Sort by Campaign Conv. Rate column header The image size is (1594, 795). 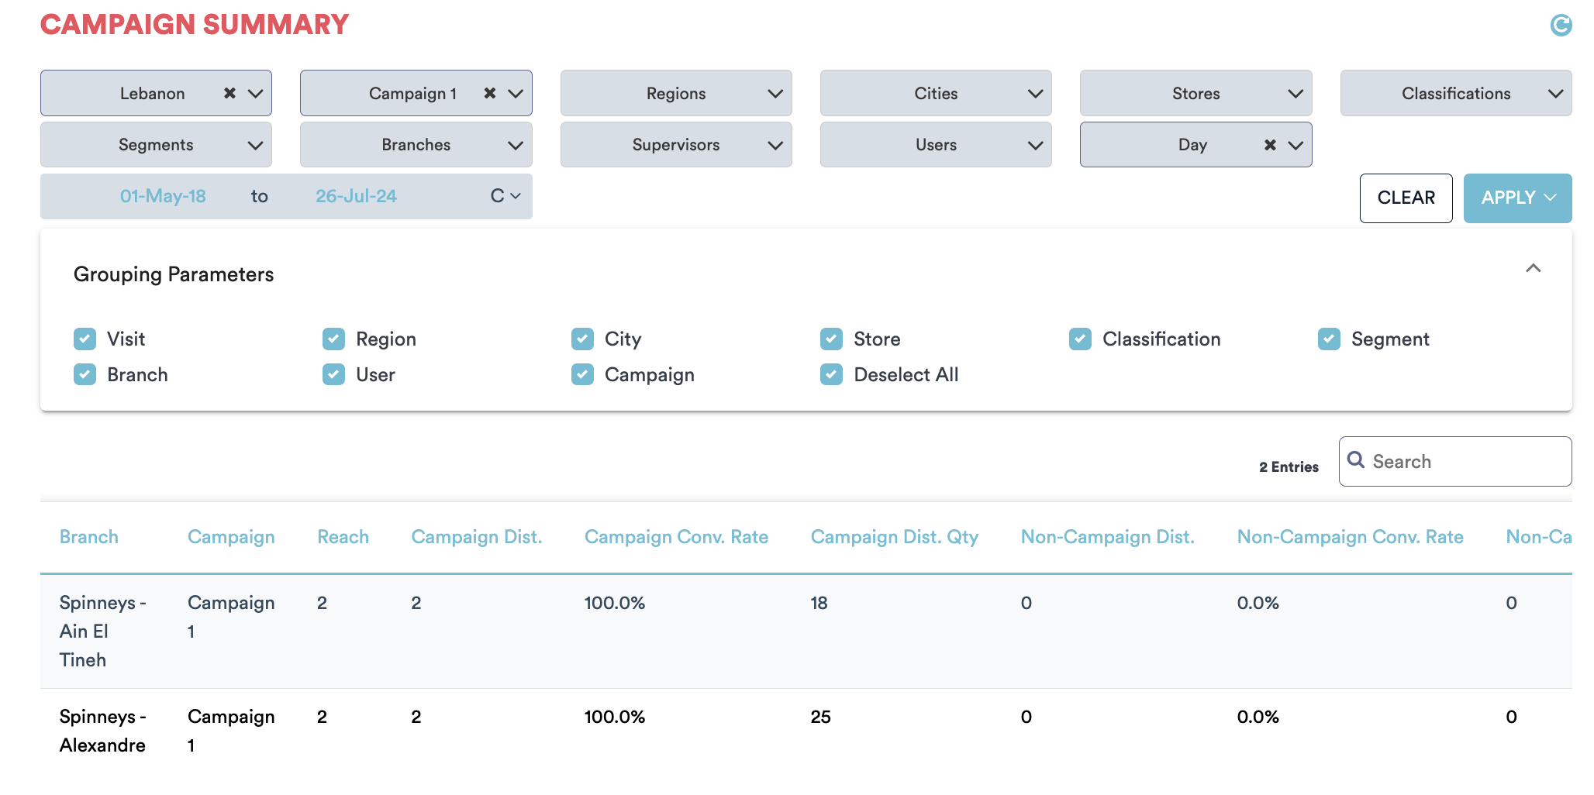coord(675,537)
